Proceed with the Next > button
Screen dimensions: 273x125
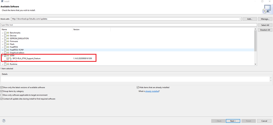[x=233, y=121]
